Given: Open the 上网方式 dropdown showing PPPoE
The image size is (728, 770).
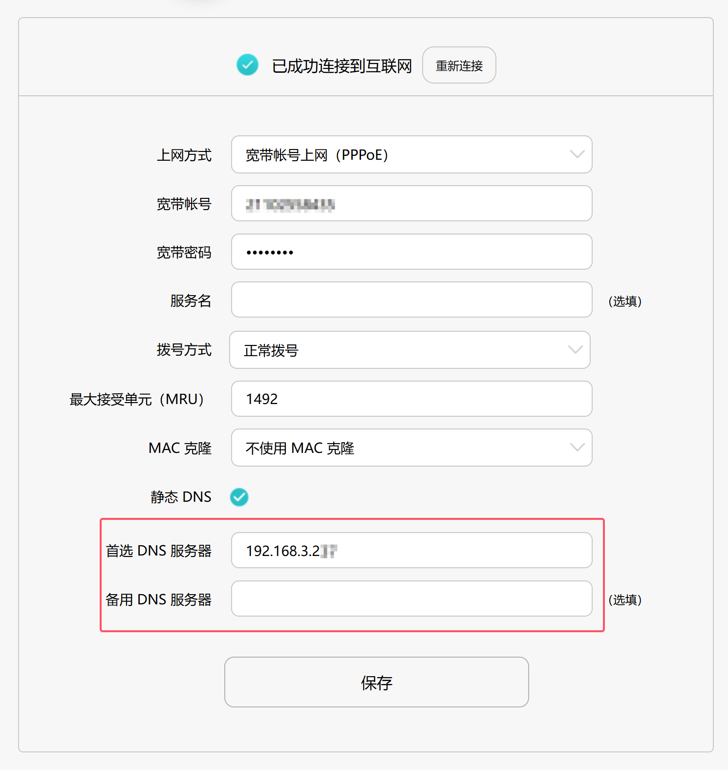Looking at the screenshot, I should [x=410, y=155].
